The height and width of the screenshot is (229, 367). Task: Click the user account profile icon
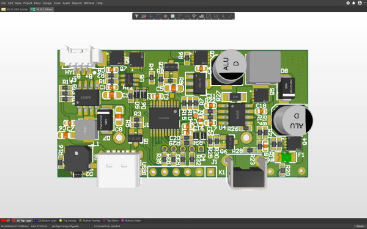click(360, 3)
